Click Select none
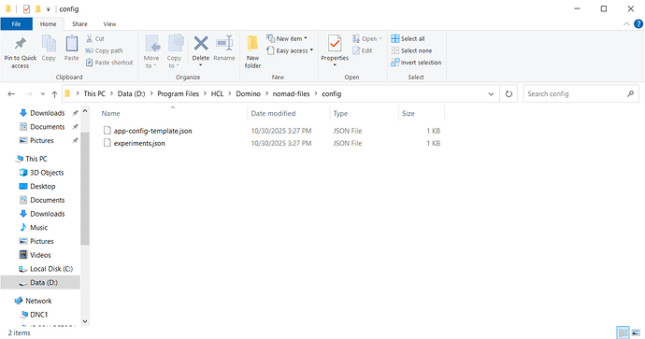The height and width of the screenshot is (339, 645). [x=411, y=50]
